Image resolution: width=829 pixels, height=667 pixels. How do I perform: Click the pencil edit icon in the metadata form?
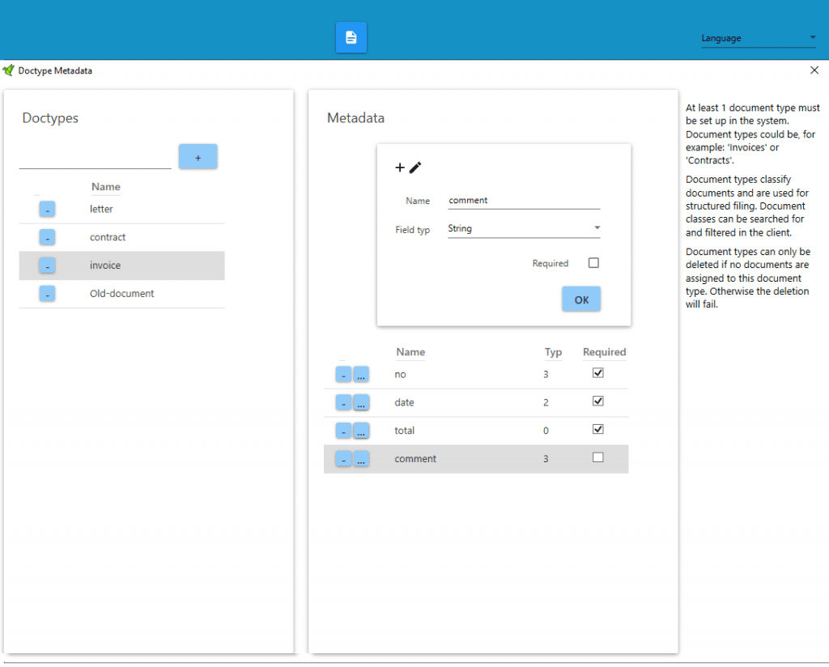click(x=415, y=168)
